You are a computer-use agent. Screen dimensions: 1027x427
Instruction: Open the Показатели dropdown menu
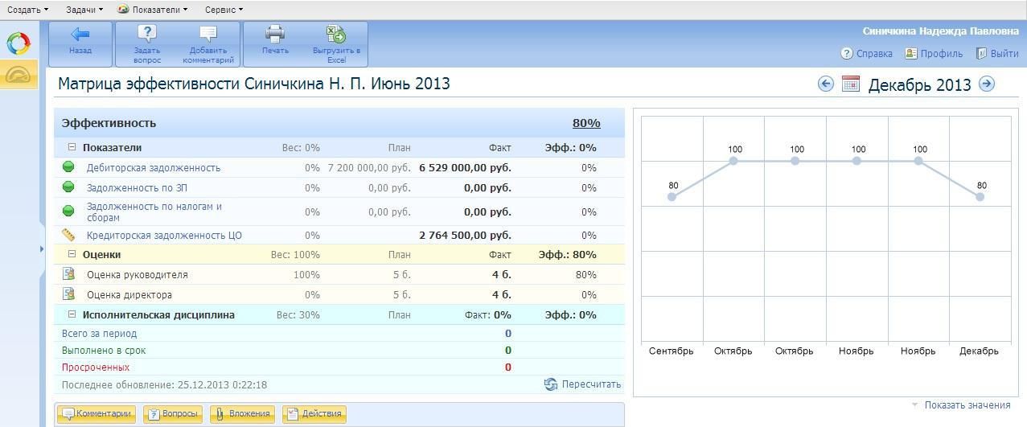tap(153, 10)
